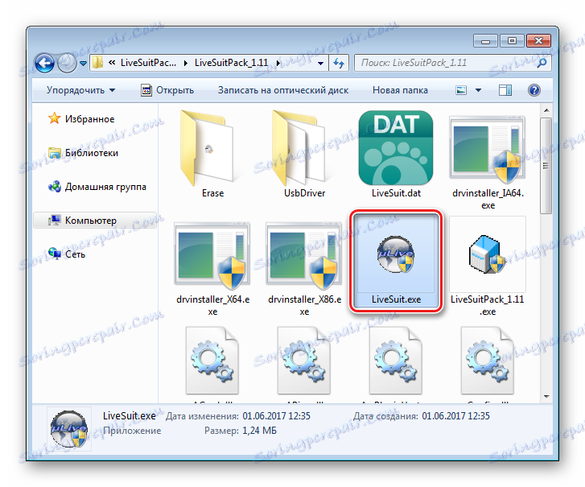585x487 pixels.
Task: Open the recent pages dropdown arrow
Action: pos(83,64)
